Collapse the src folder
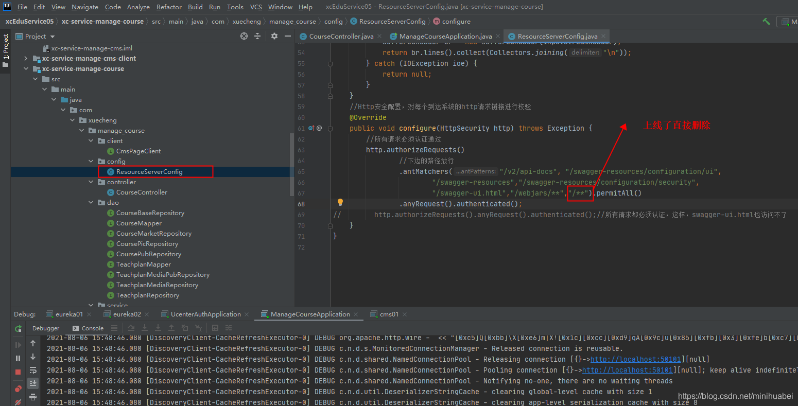Screen dimensions: 798x406 35,79
